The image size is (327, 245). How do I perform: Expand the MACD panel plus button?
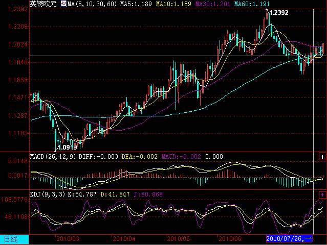click(x=322, y=157)
